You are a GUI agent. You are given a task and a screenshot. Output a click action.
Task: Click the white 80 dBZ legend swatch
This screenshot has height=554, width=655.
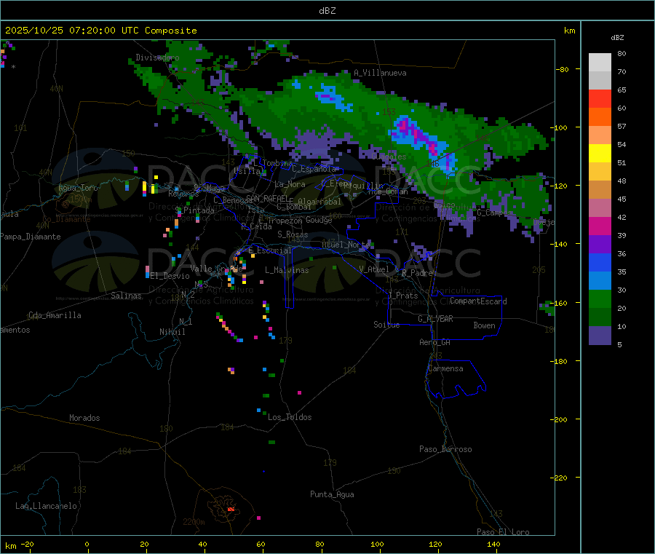(x=600, y=63)
